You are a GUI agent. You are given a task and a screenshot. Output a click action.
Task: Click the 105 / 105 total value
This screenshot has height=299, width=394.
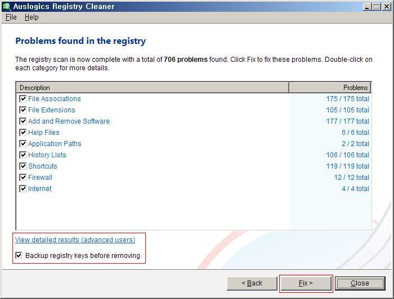coord(347,110)
